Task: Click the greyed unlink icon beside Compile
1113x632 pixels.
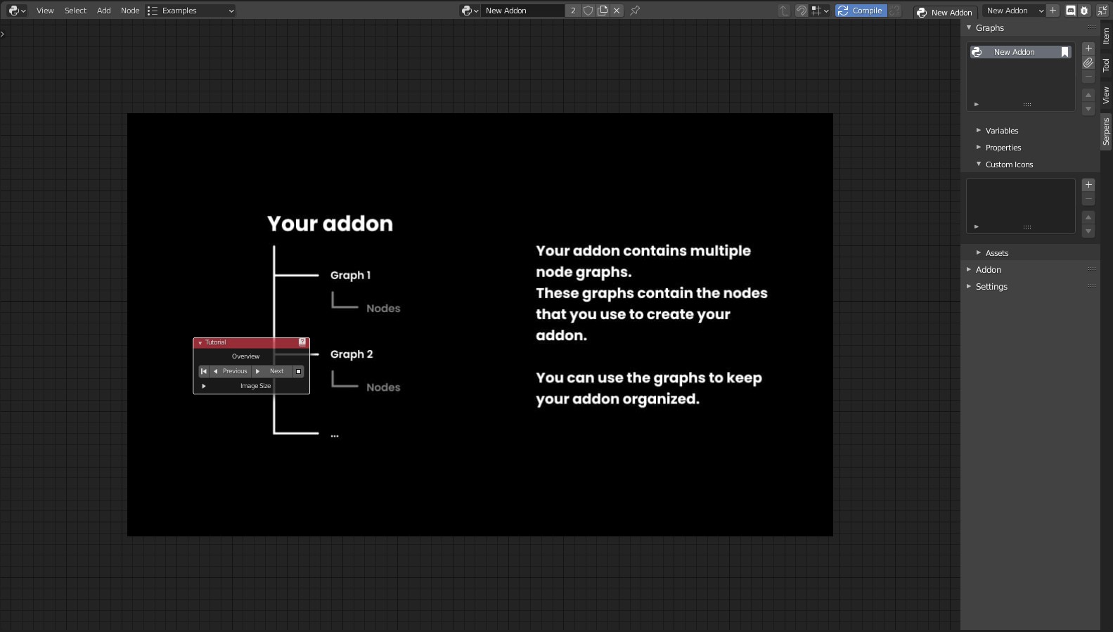Action: coord(894,11)
